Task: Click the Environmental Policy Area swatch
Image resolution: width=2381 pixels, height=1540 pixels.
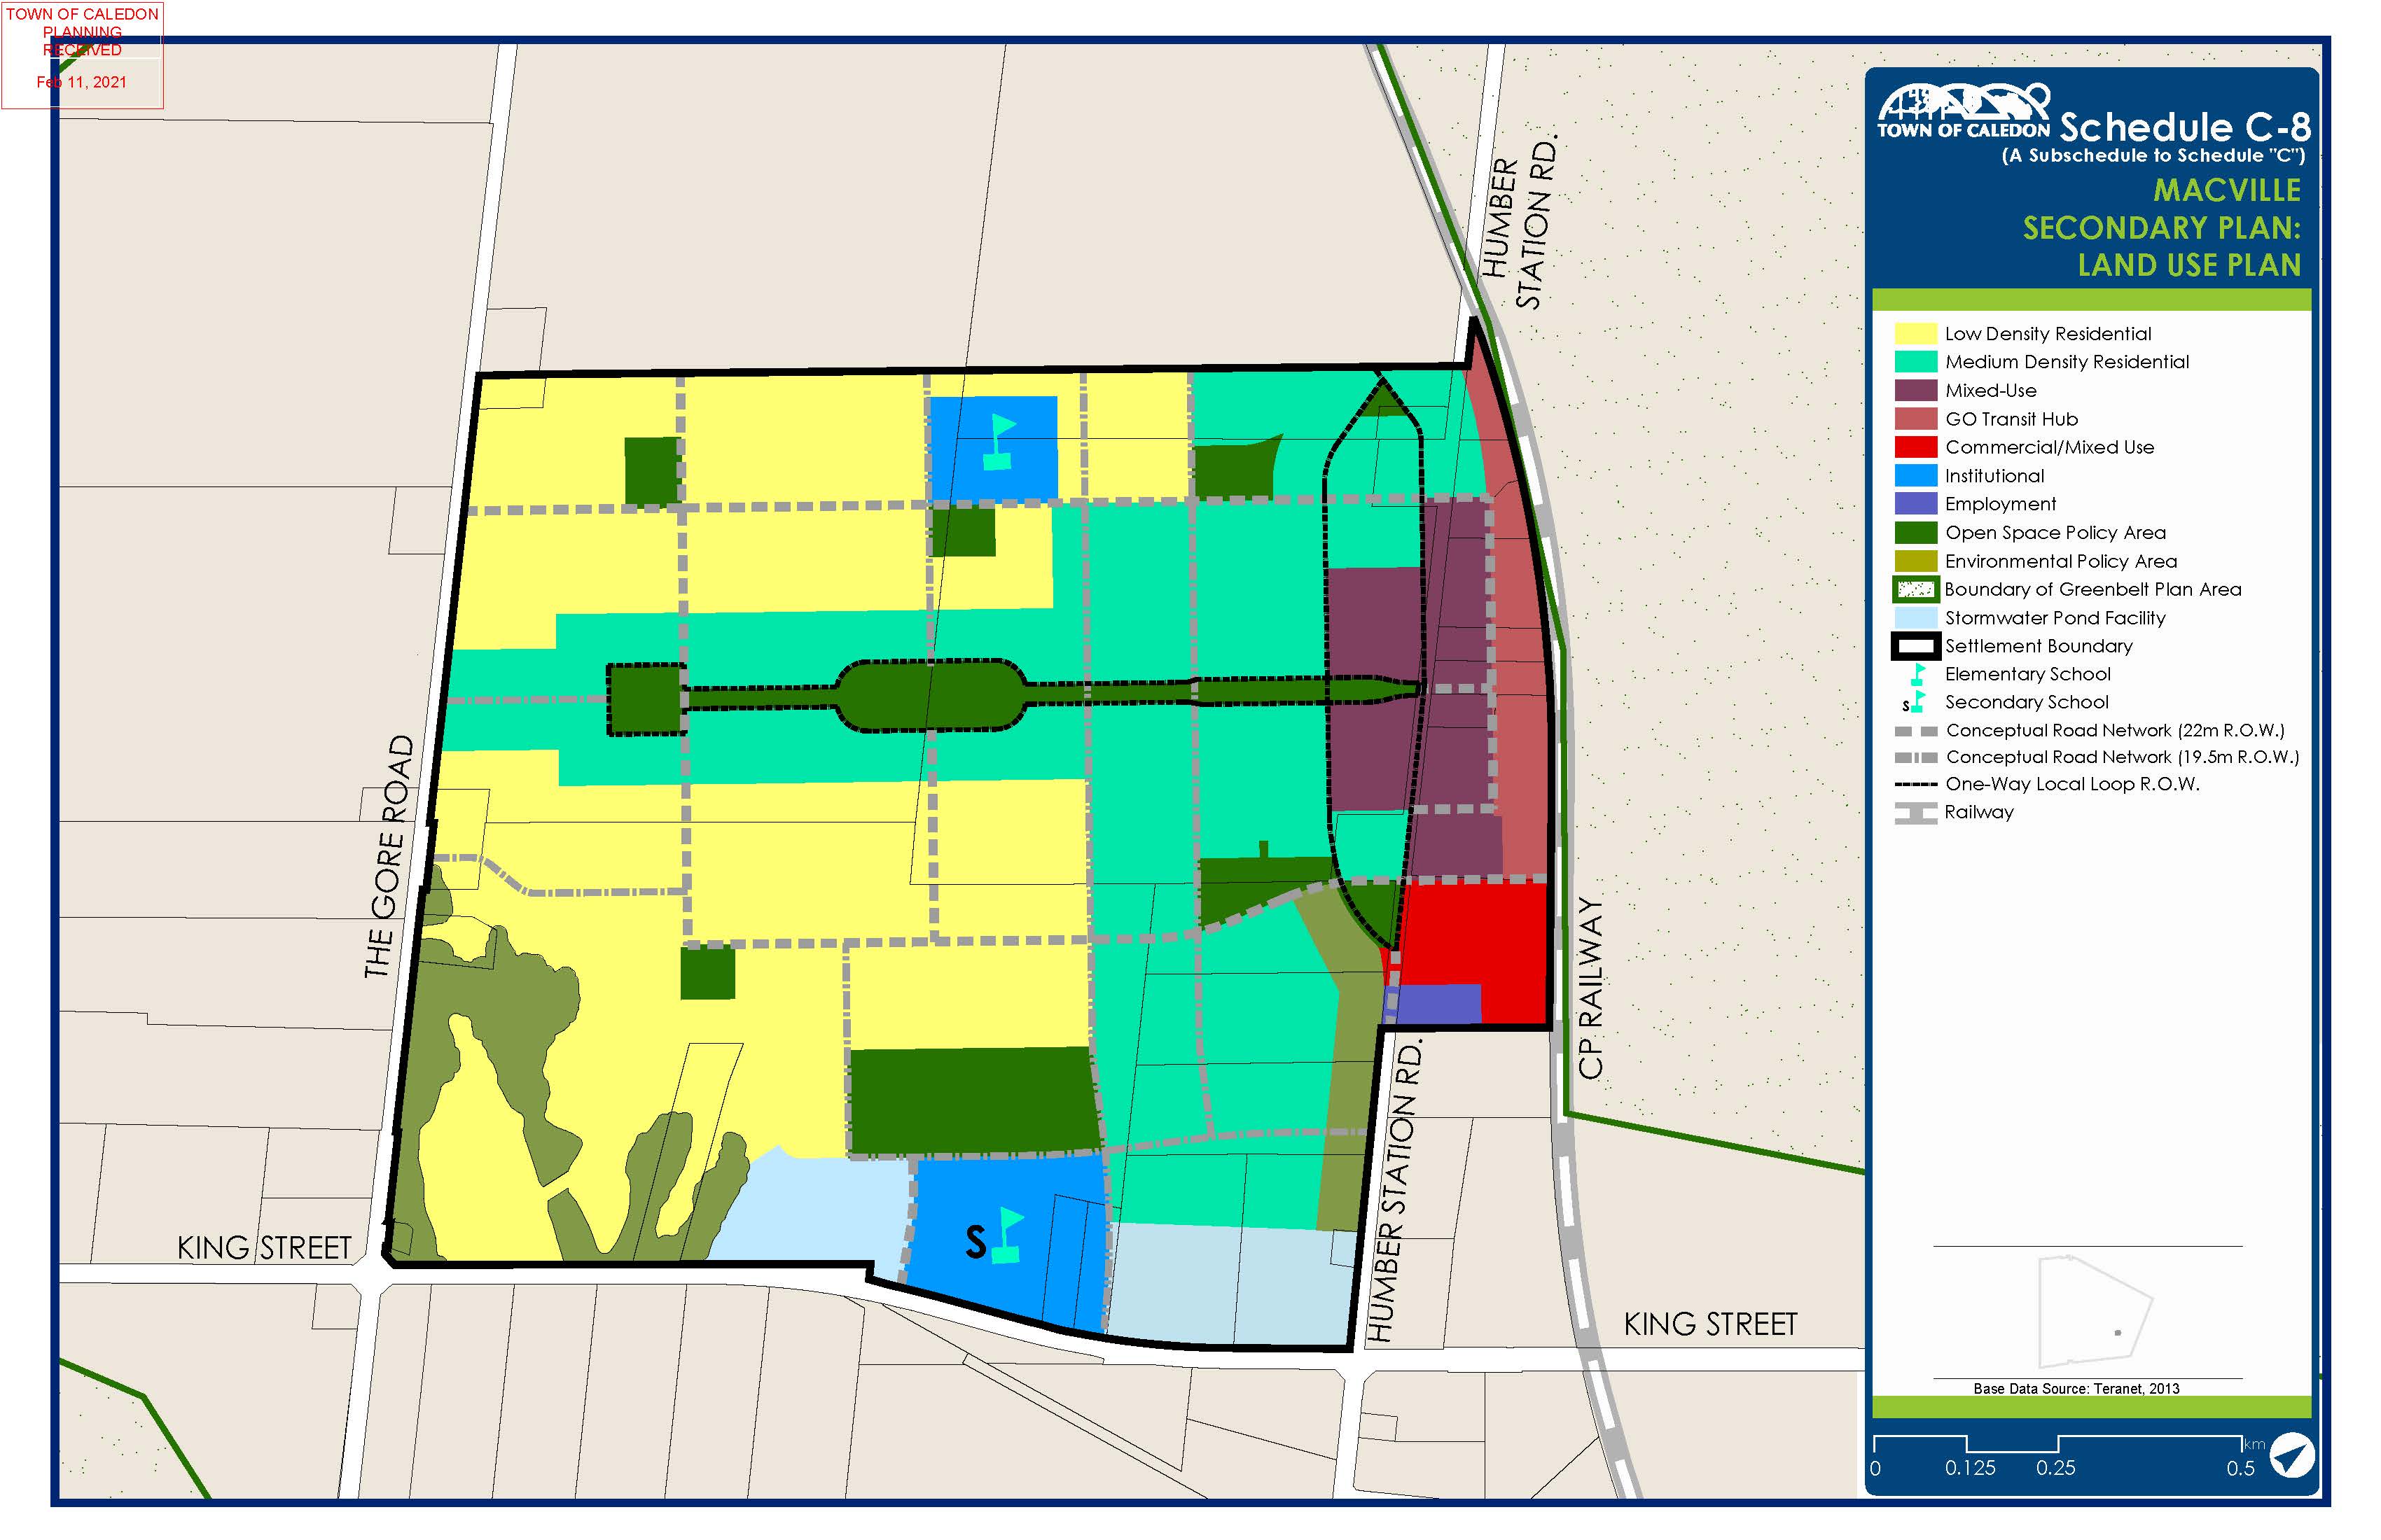Action: point(1916,561)
